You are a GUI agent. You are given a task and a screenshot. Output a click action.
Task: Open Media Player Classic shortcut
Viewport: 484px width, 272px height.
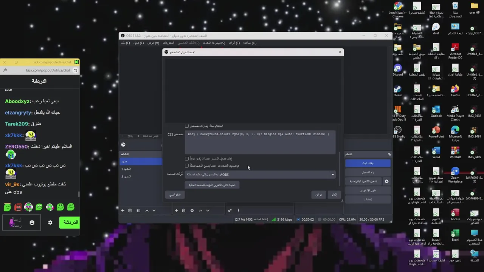tap(455, 113)
